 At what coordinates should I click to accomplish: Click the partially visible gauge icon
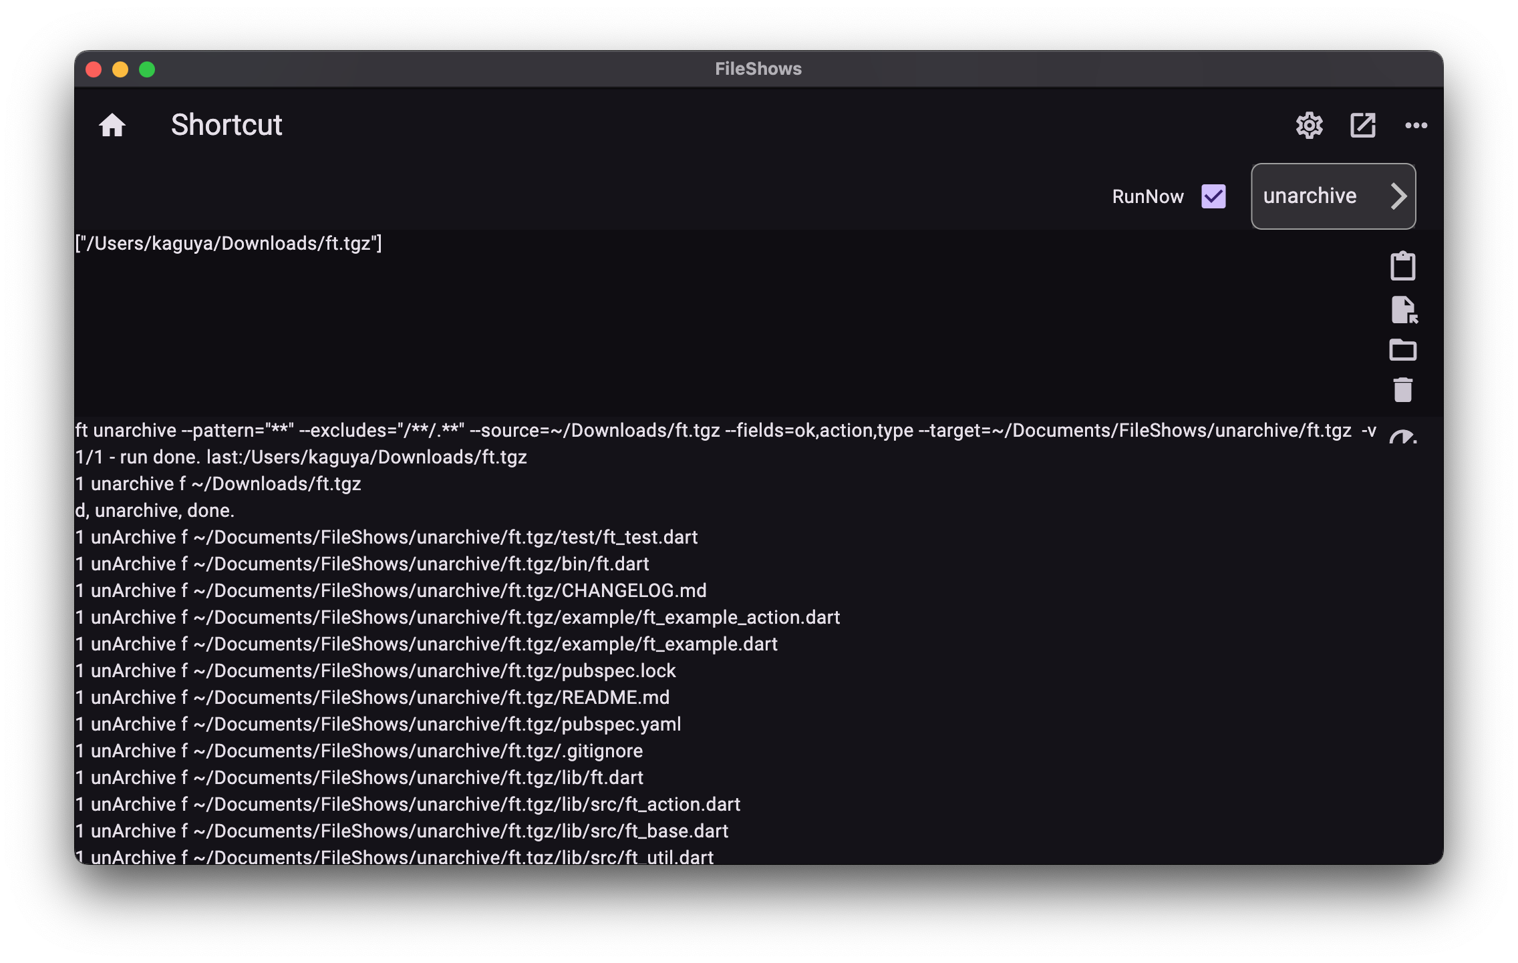point(1402,437)
